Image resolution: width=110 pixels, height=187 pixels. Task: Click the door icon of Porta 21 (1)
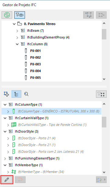14,145
